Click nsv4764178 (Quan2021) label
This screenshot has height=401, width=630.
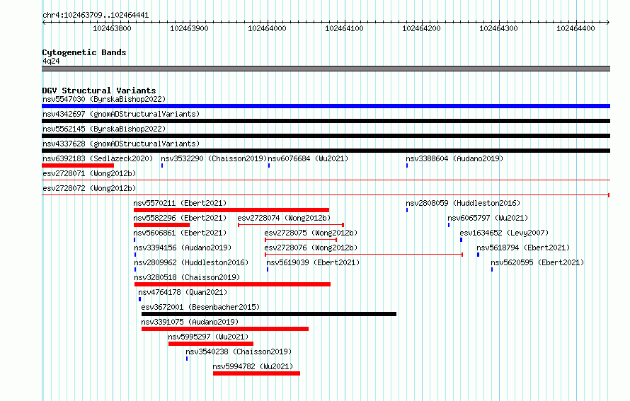183,292
